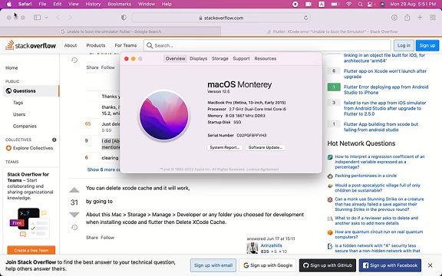The height and width of the screenshot is (276, 442).
Task: Open About link in Stack Overflow header
Action: click(x=70, y=45)
